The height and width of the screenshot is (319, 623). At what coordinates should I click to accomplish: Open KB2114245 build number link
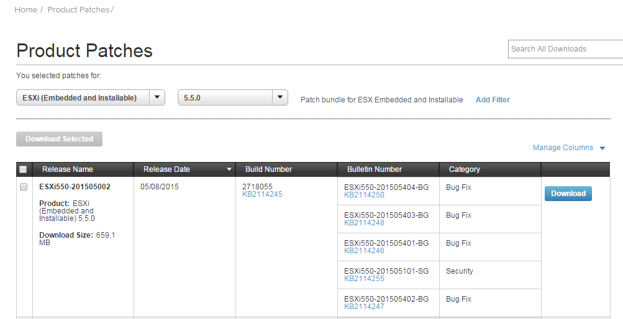pos(262,194)
